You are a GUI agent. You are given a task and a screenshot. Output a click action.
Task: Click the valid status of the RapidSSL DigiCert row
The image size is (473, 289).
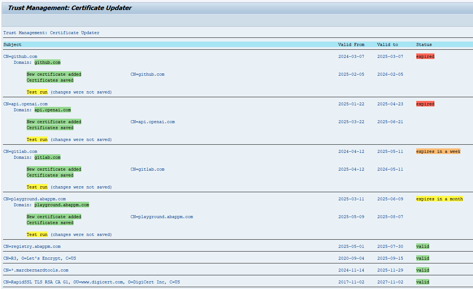[423, 282]
